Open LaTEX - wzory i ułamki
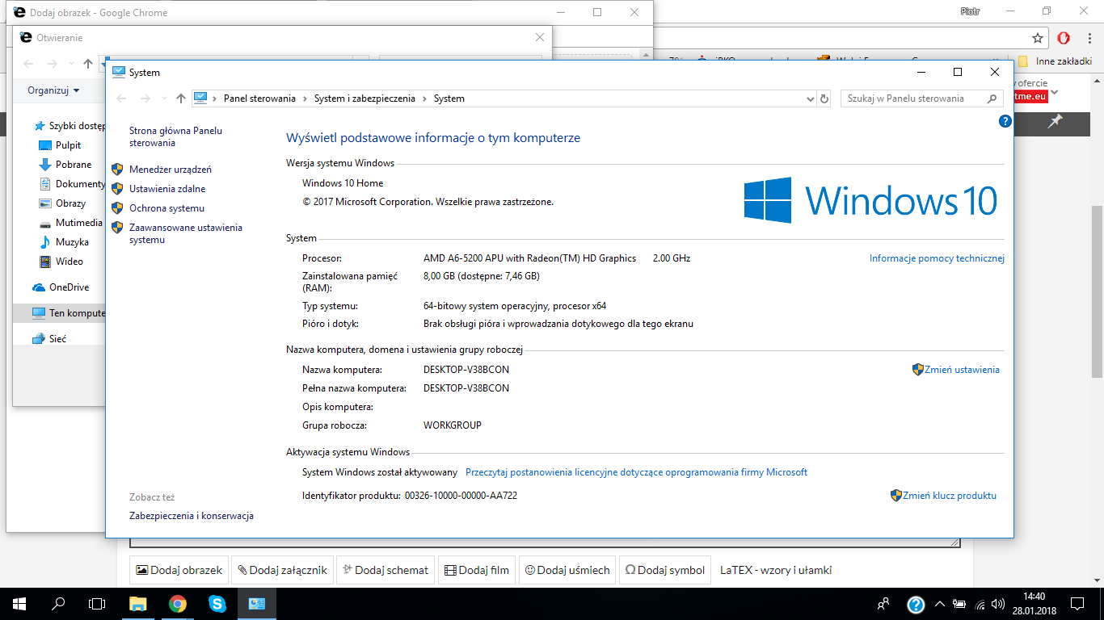 pos(776,570)
